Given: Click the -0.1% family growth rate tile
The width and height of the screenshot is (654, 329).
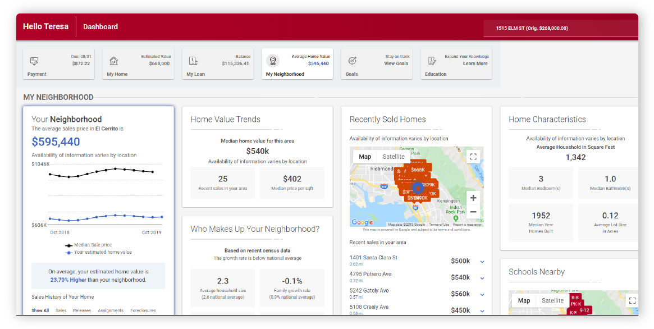Looking at the screenshot, I should 292,287.
